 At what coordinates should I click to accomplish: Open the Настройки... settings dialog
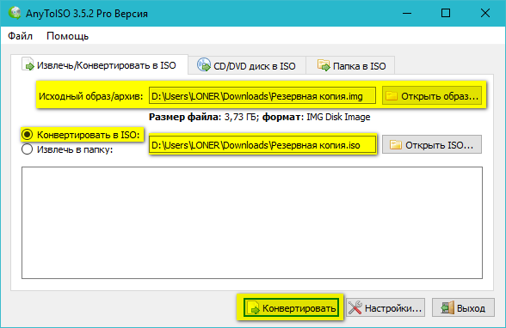pyautogui.click(x=386, y=307)
